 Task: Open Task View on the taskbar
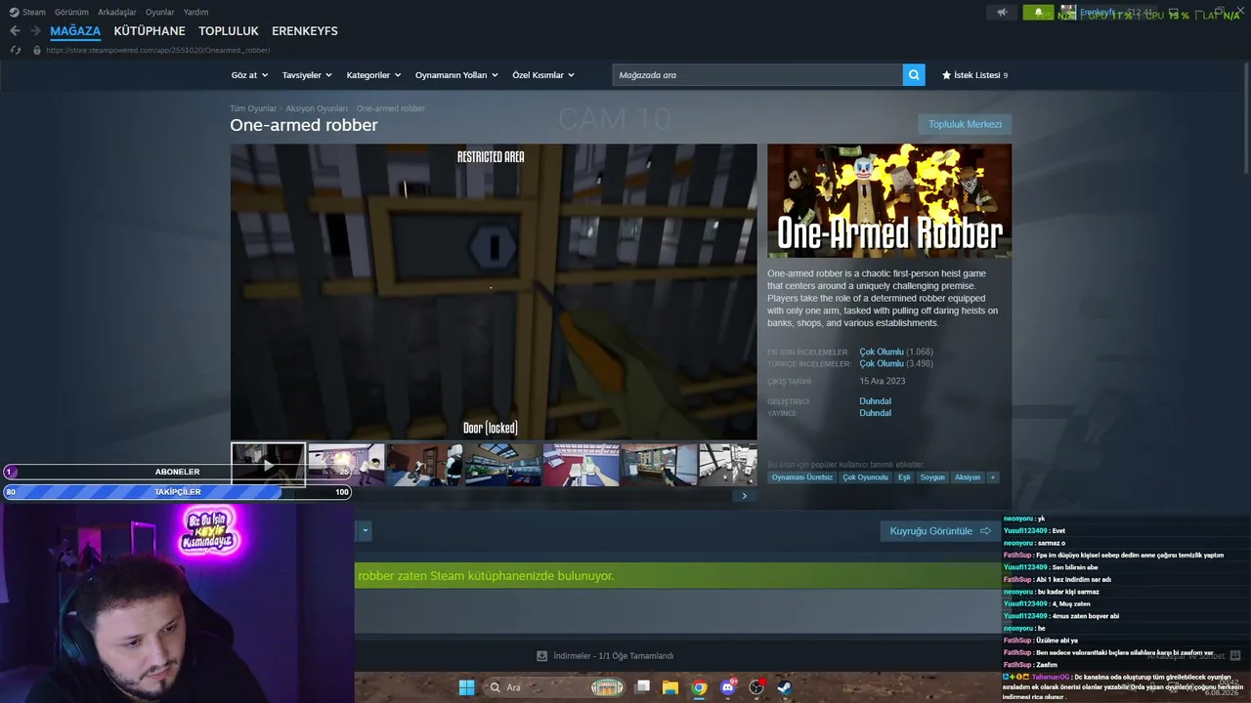click(642, 687)
